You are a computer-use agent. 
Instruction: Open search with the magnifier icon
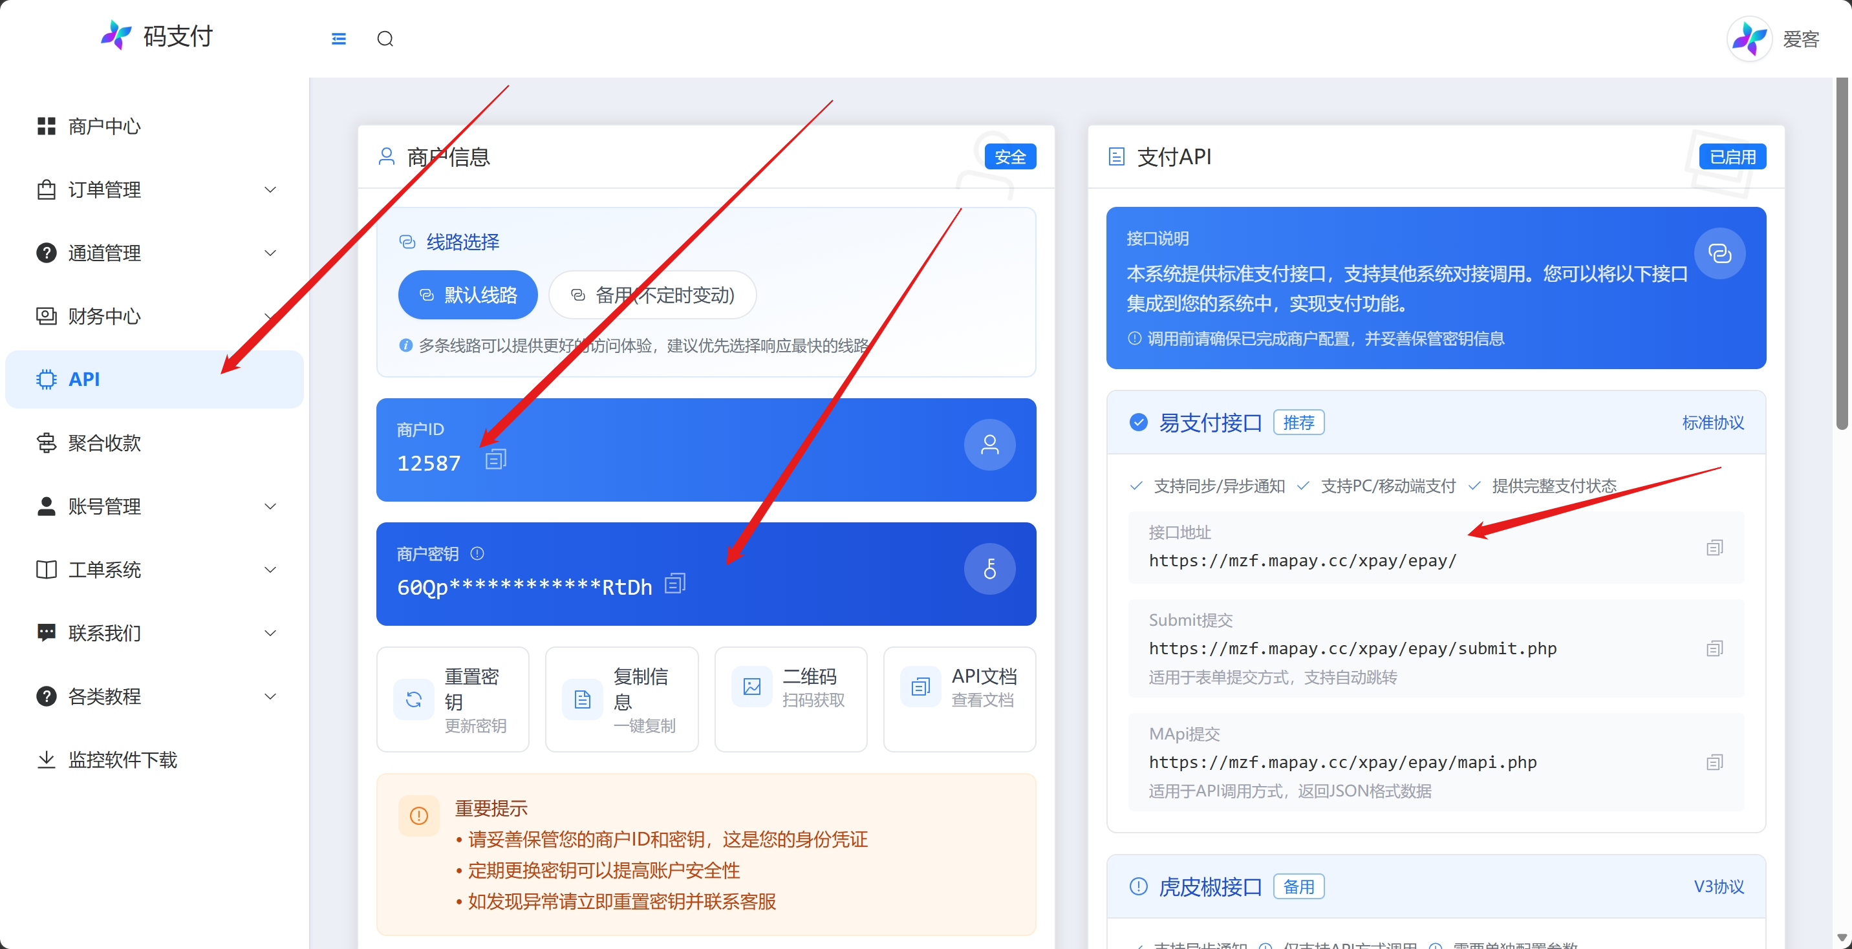tap(385, 39)
